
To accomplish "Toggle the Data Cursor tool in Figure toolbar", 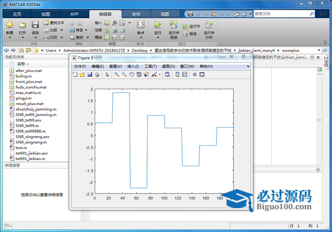I will click(146, 74).
